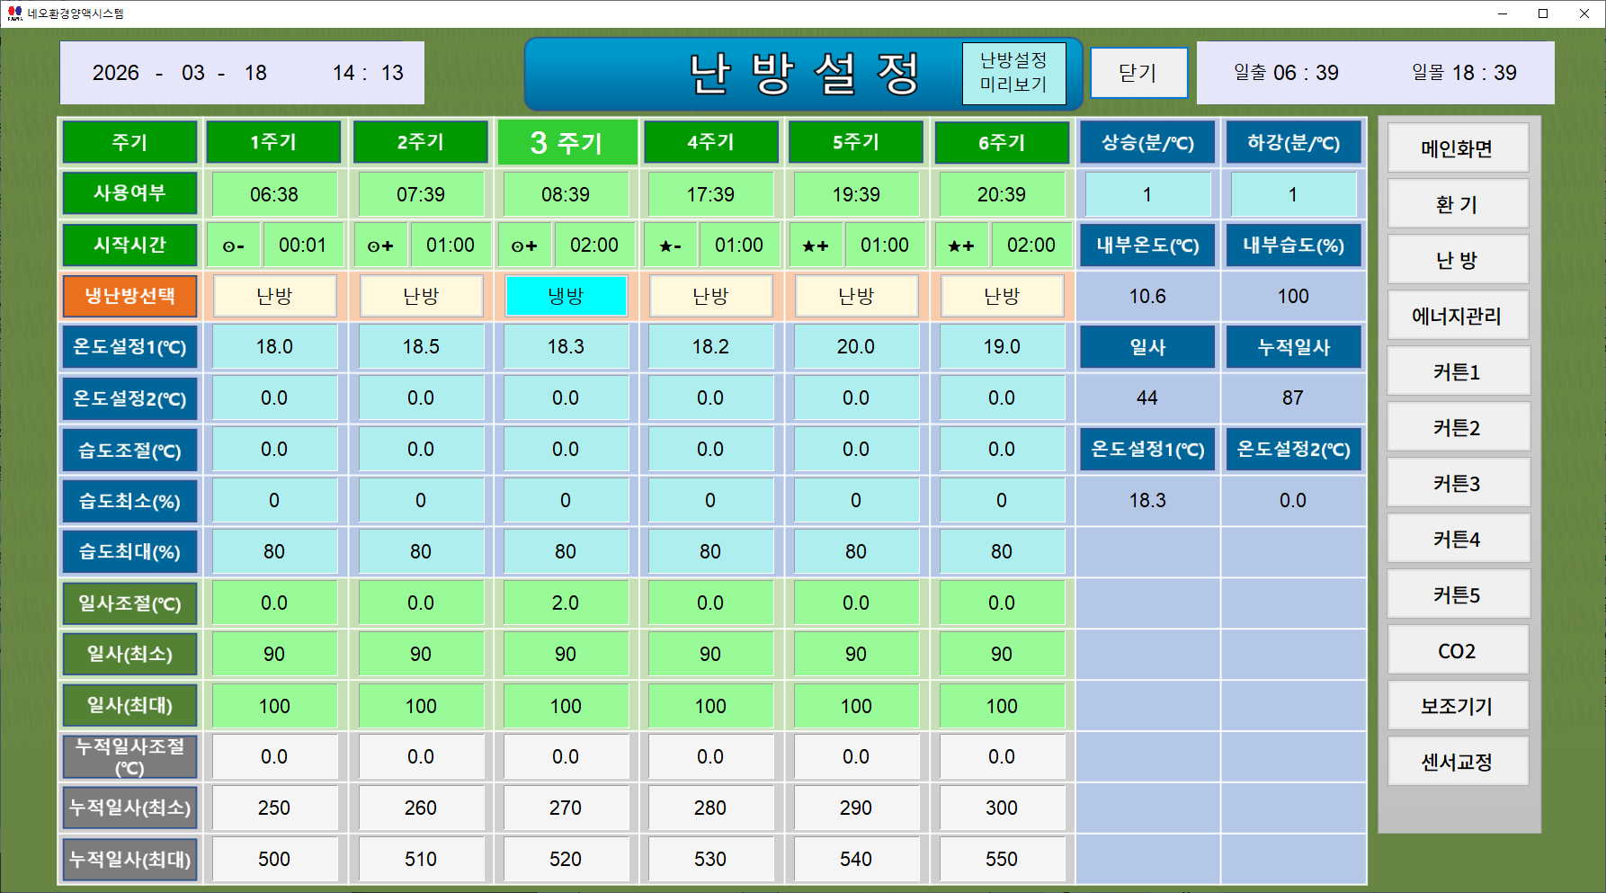1606x893 pixels.
Task: Edit cycle 2 temperature setting 18.5
Action: pos(421,347)
